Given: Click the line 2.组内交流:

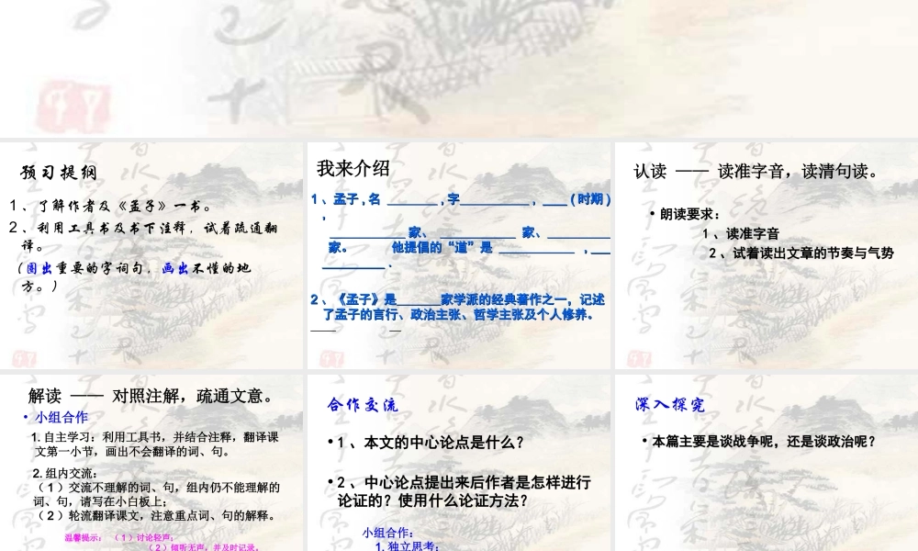Looking at the screenshot, I should pos(65,473).
